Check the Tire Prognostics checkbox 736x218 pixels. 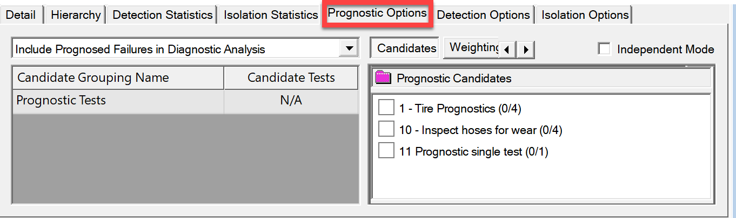point(386,108)
